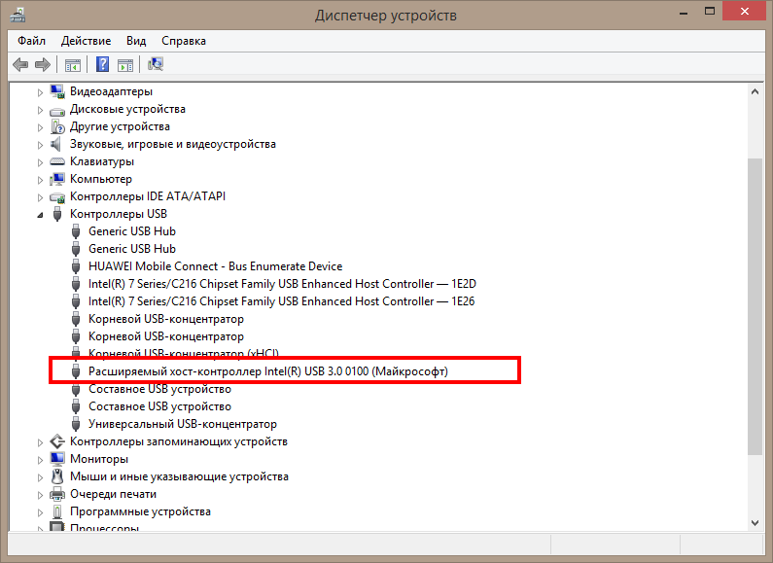This screenshot has height=563, width=773.
Task: Click the USB icon of Универсальный USB-концентратор
Action: coord(76,424)
